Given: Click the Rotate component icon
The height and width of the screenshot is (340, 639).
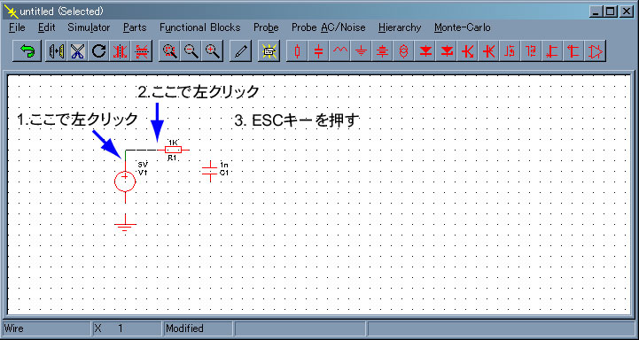Looking at the screenshot, I should tap(98, 51).
